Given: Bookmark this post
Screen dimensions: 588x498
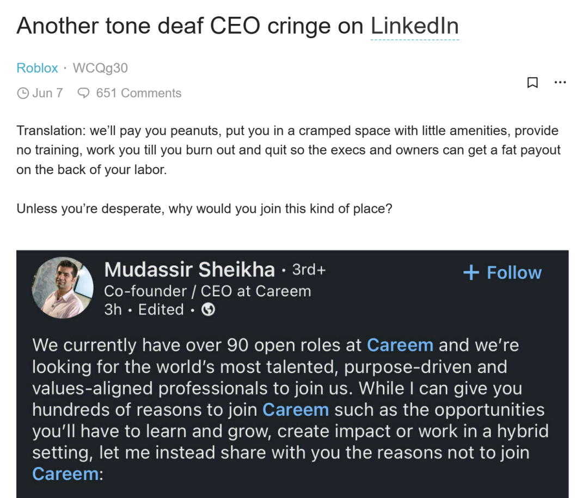Looking at the screenshot, I should (532, 83).
